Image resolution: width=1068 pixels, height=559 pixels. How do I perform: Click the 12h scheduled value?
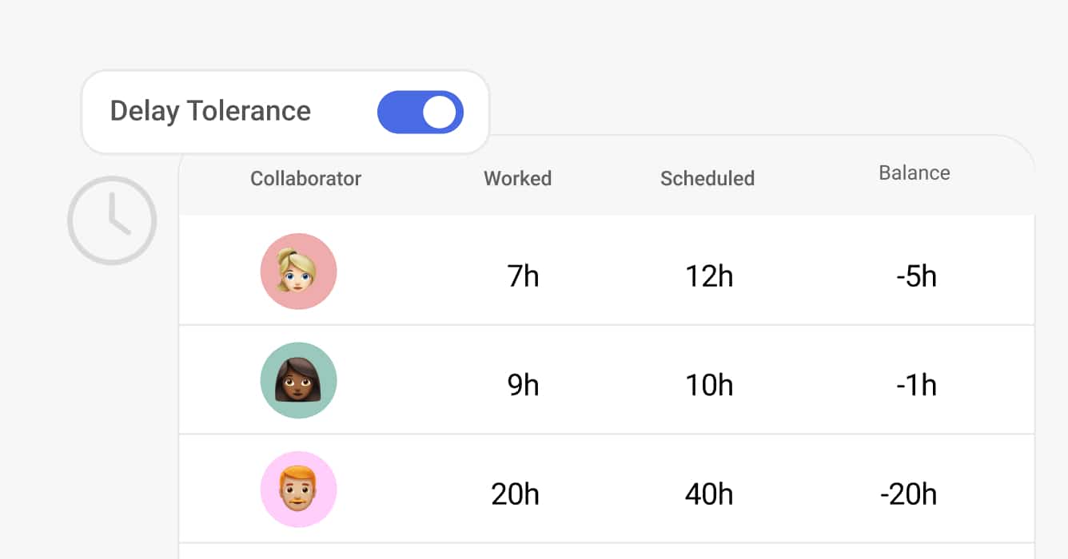tap(708, 276)
